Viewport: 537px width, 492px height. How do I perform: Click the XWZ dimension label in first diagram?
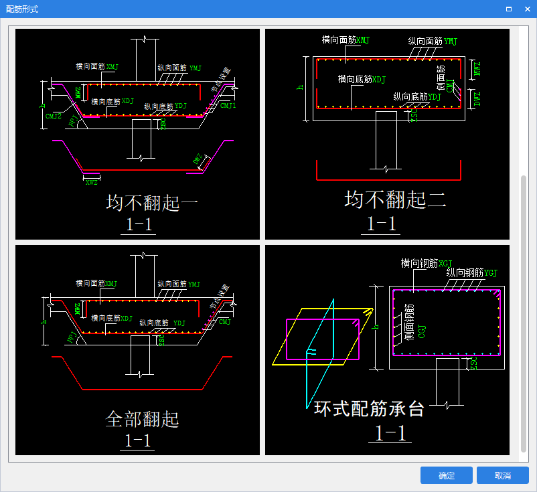pyautogui.click(x=92, y=183)
